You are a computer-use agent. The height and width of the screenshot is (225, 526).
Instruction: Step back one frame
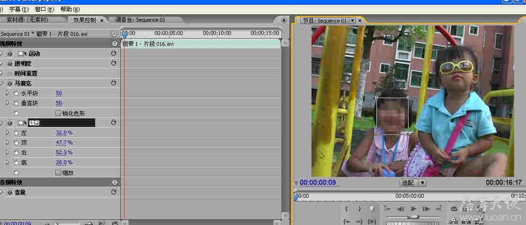pos(400,208)
